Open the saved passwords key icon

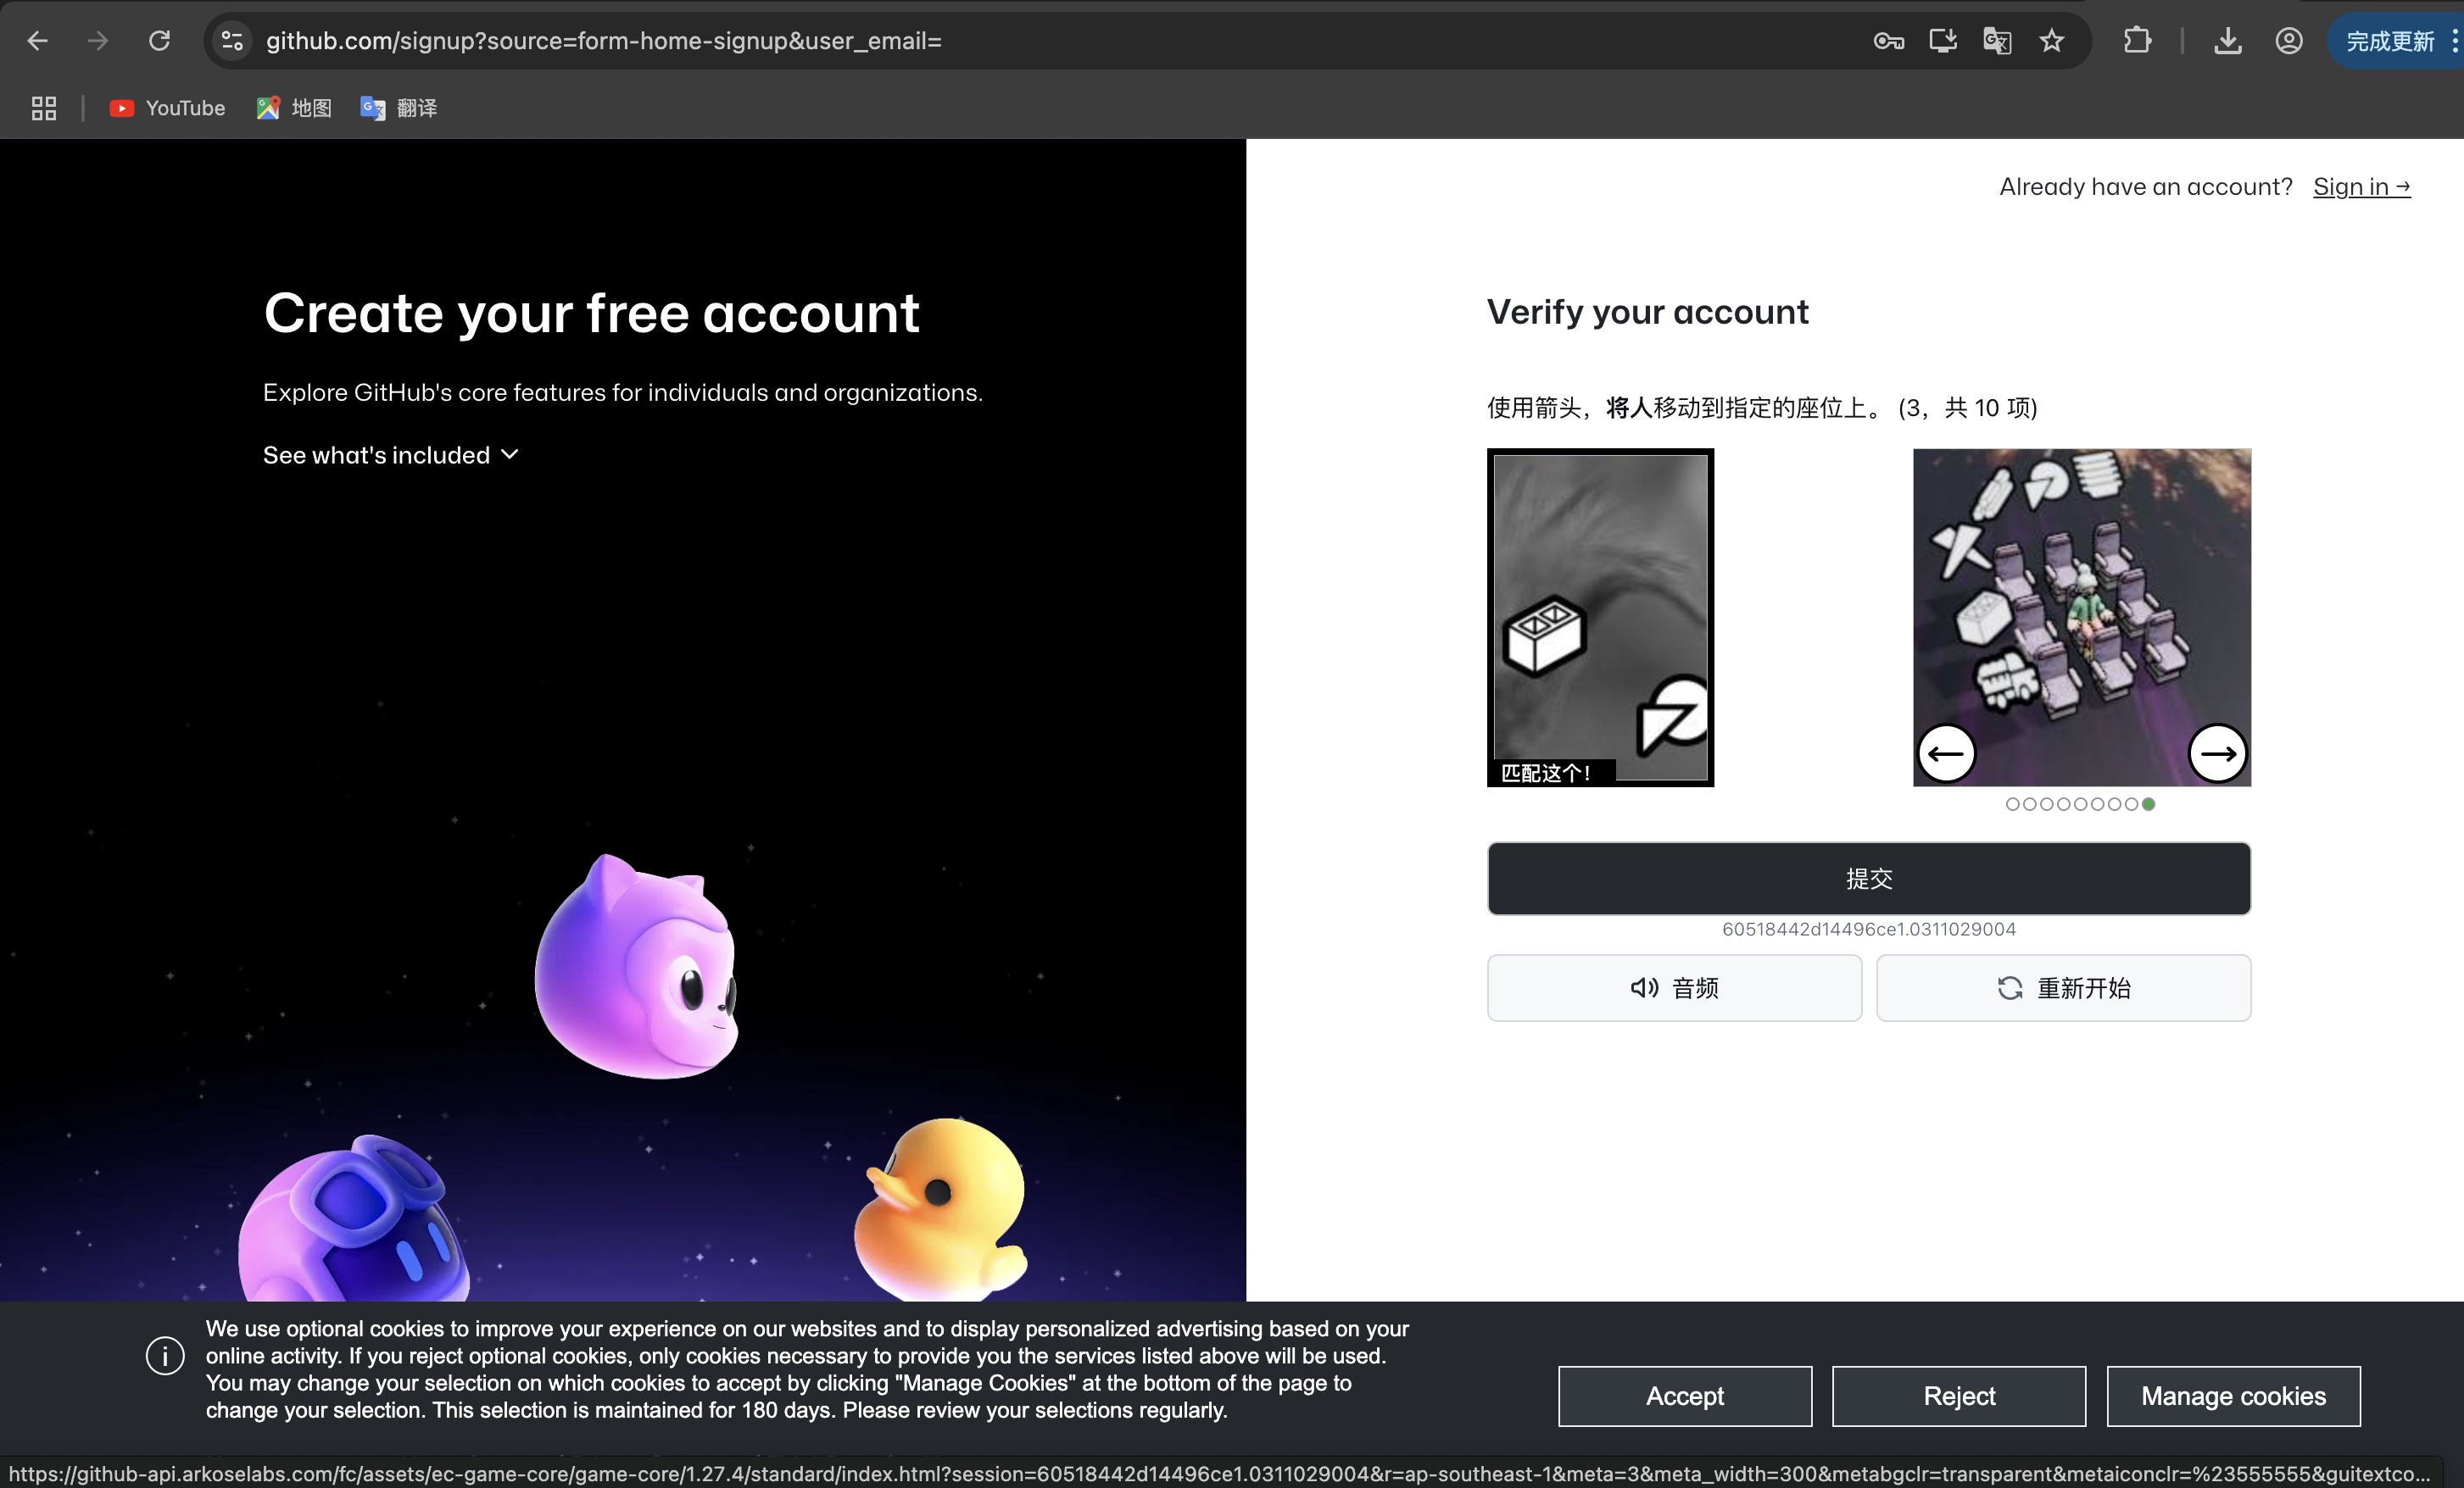[1888, 41]
